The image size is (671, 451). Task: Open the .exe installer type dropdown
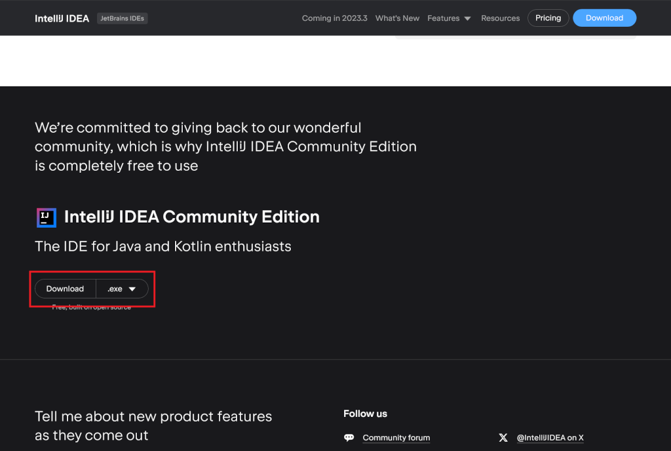tap(122, 289)
